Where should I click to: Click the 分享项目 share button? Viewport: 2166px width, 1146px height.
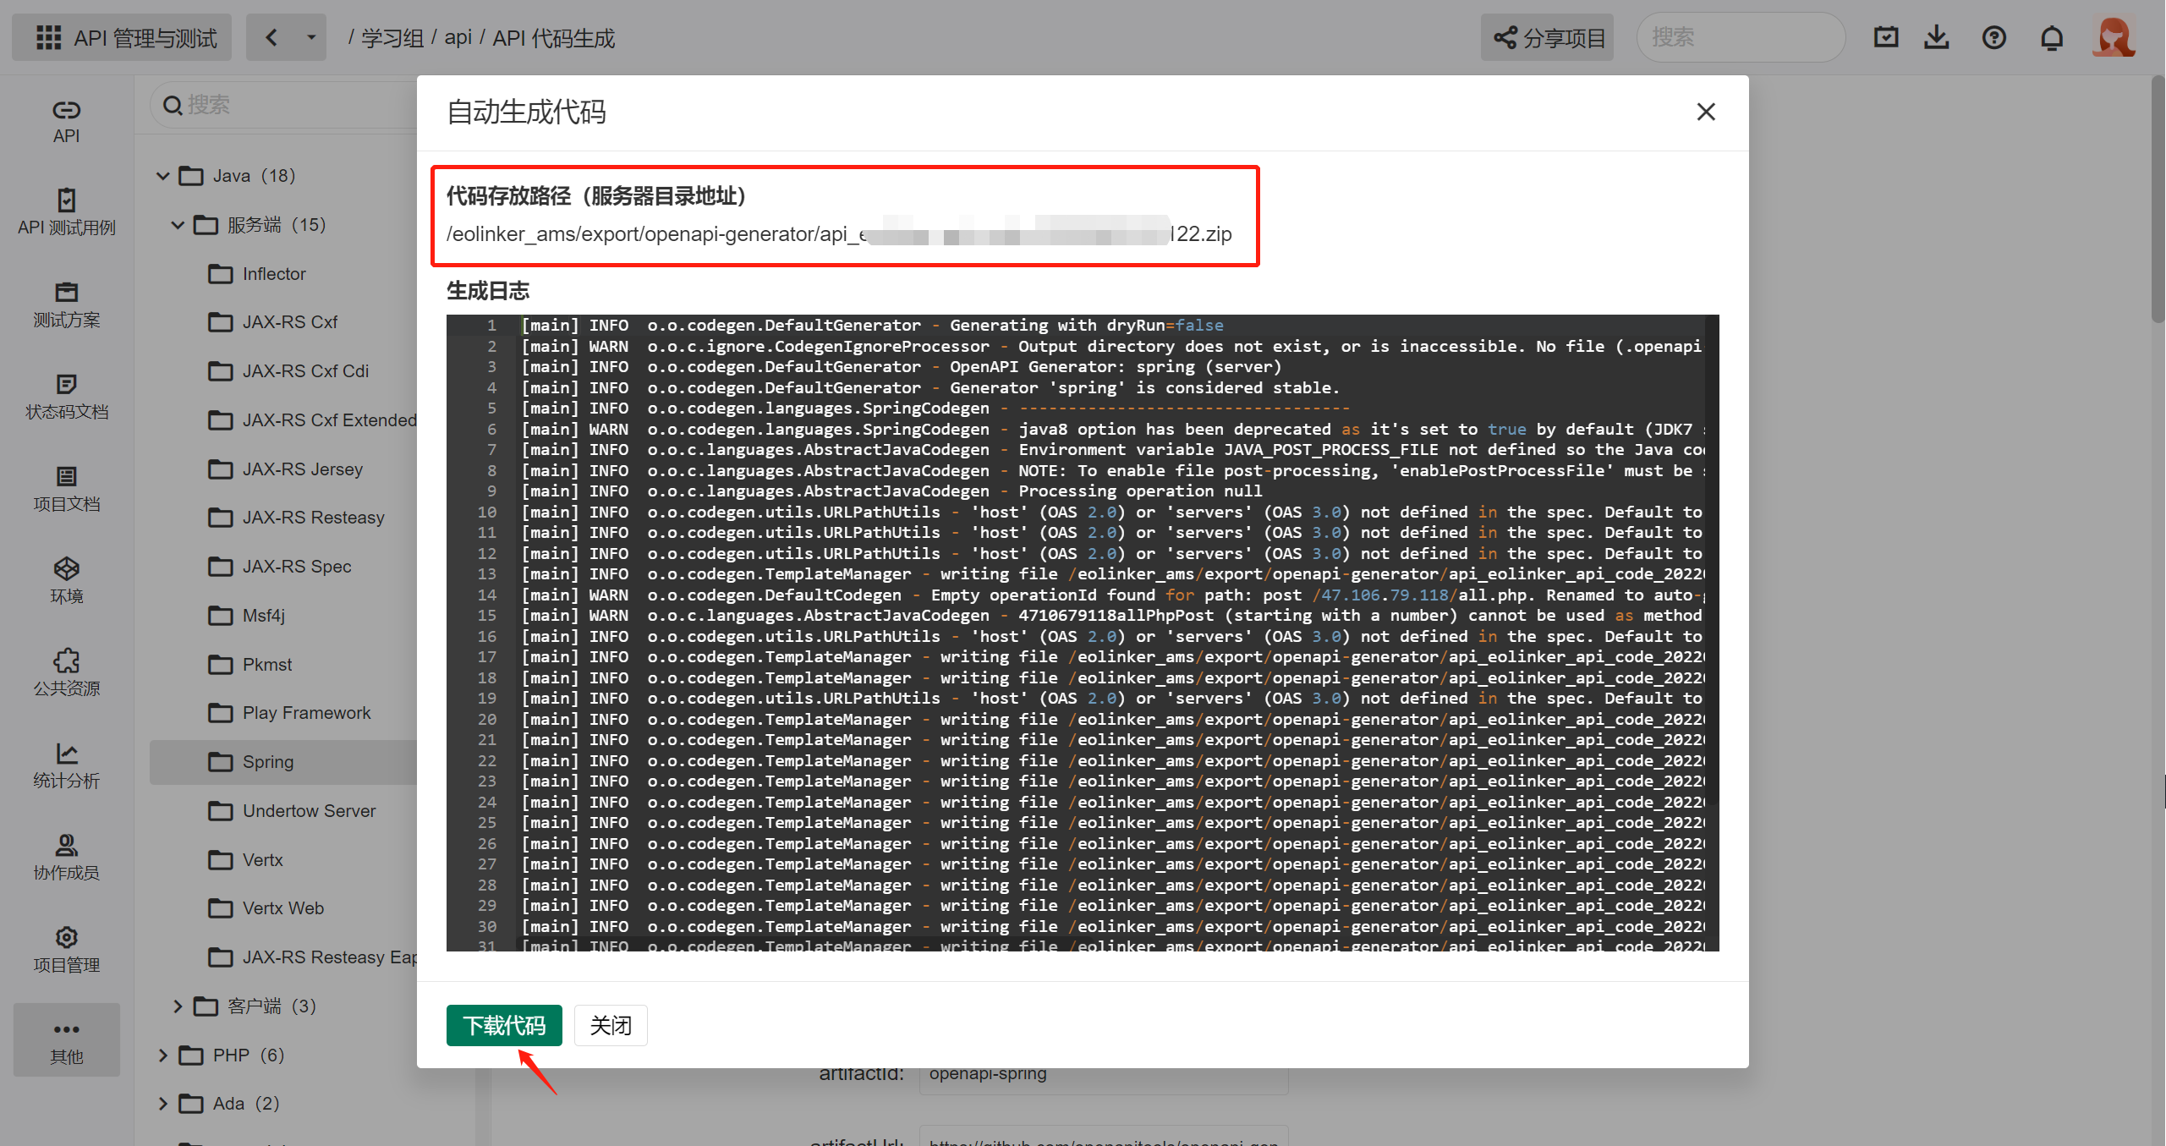pos(1547,38)
